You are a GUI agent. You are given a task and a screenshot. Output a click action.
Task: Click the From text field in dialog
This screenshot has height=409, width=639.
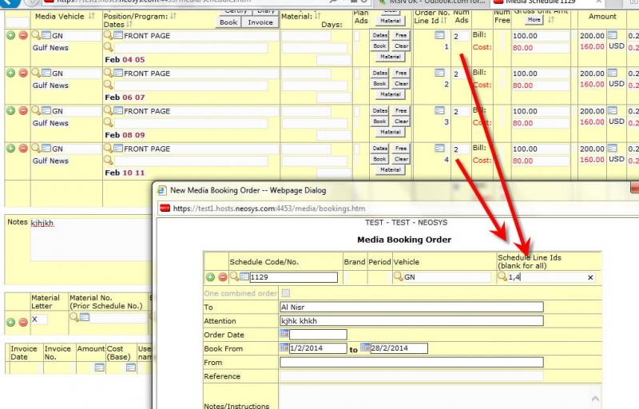pyautogui.click(x=411, y=362)
